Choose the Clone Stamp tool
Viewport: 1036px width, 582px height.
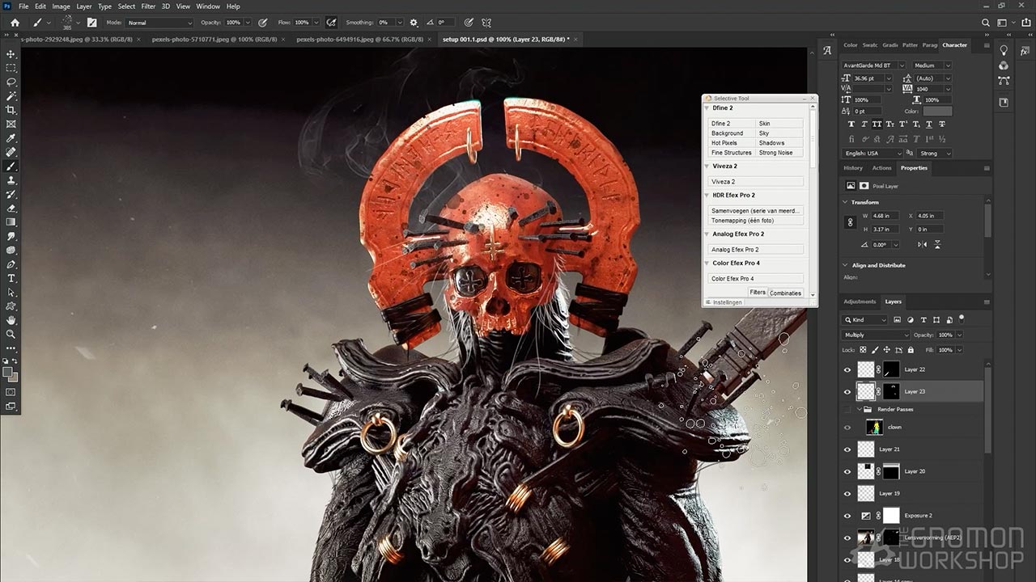pos(11,180)
